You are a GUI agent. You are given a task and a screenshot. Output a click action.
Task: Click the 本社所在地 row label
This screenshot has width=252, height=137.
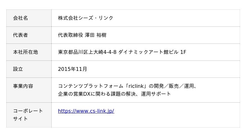coord(26,52)
